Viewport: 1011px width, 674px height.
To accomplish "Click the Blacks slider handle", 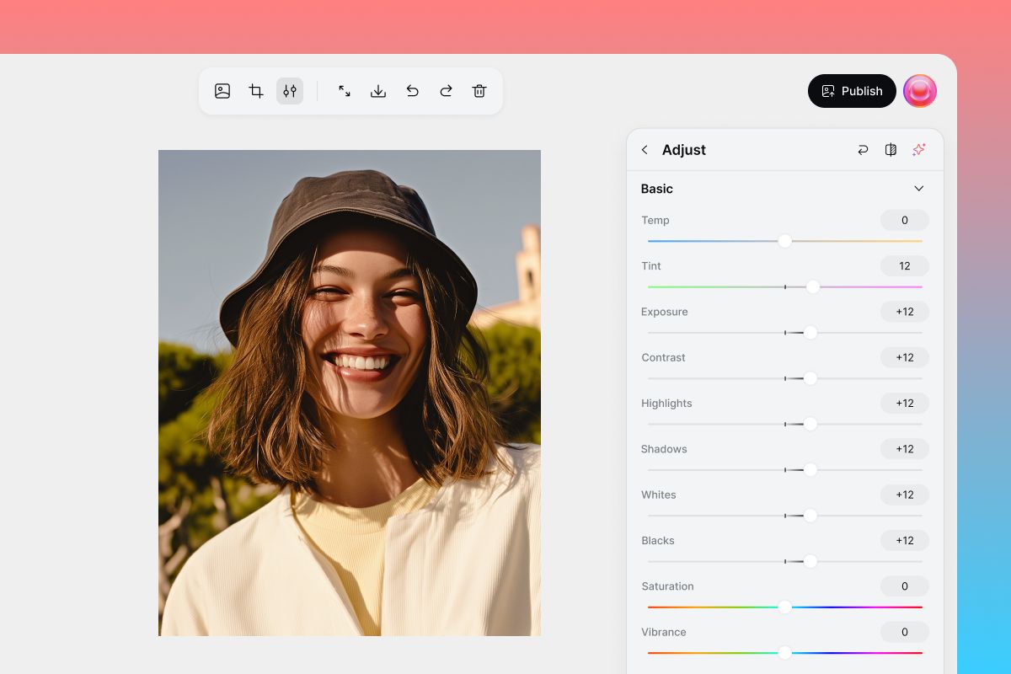I will point(810,561).
